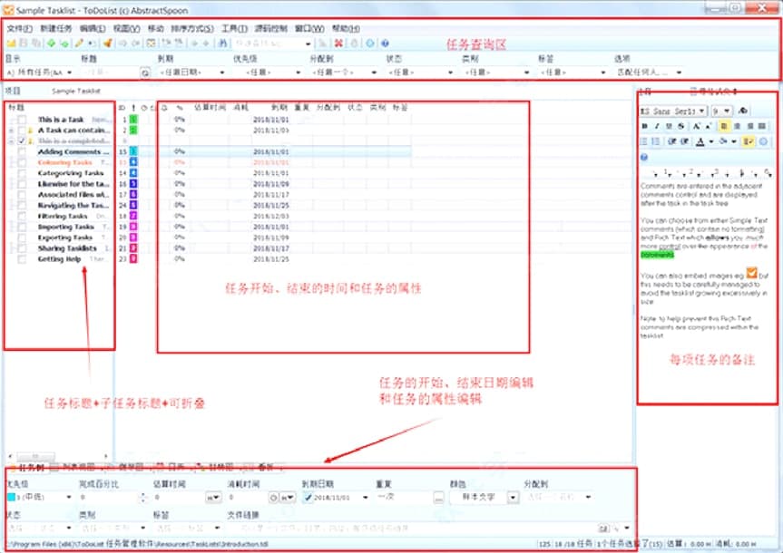
Task: Click the bullet list icon in comments
Action: click(645, 141)
